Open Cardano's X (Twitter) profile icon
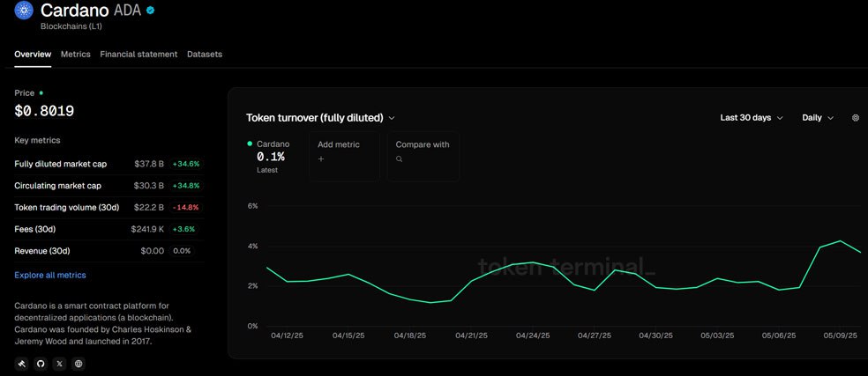Viewport: 868px width, 376px height. [x=59, y=364]
